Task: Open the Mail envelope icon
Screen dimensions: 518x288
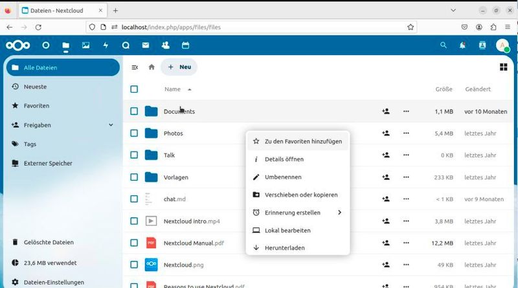Action: point(146,45)
